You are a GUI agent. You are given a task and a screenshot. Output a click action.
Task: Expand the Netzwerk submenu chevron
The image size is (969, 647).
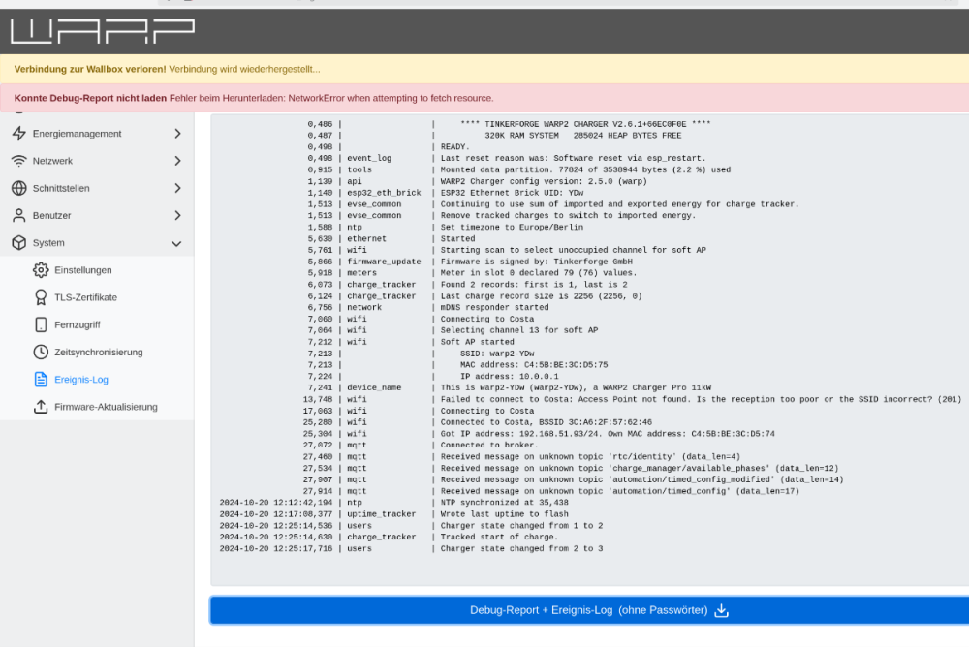177,161
